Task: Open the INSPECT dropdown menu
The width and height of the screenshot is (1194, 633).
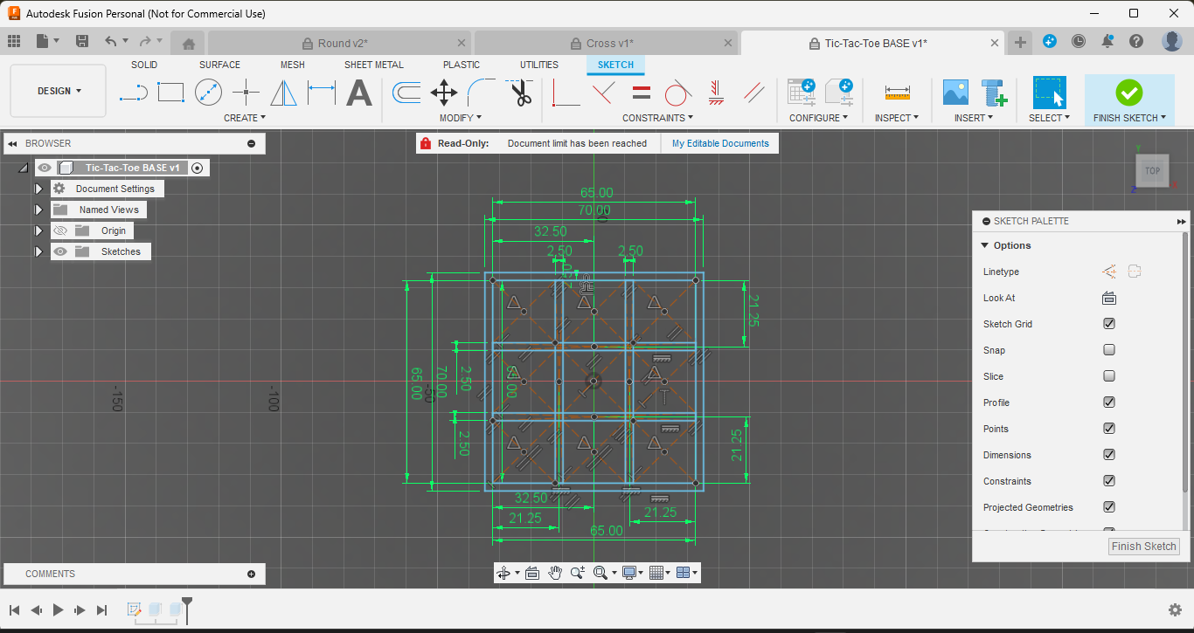Action: pos(897,118)
